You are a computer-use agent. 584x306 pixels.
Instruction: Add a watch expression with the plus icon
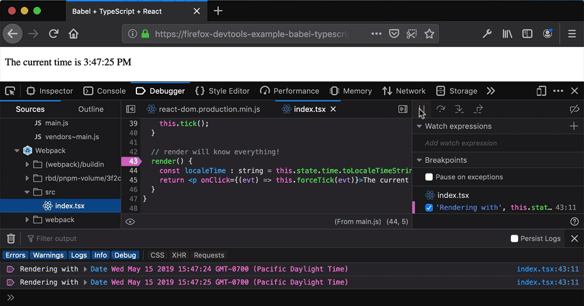click(573, 126)
